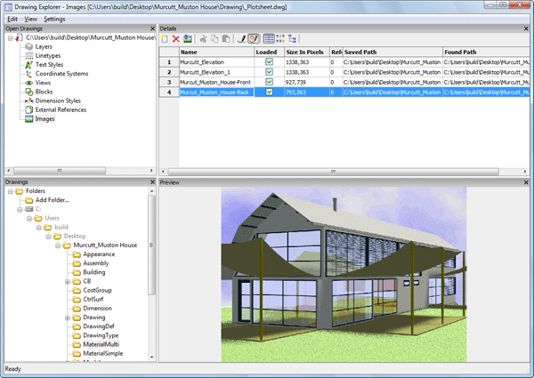Collapse the Murcutt_Muston House folder node
Screen dimensions: 534x378
pos(58,244)
